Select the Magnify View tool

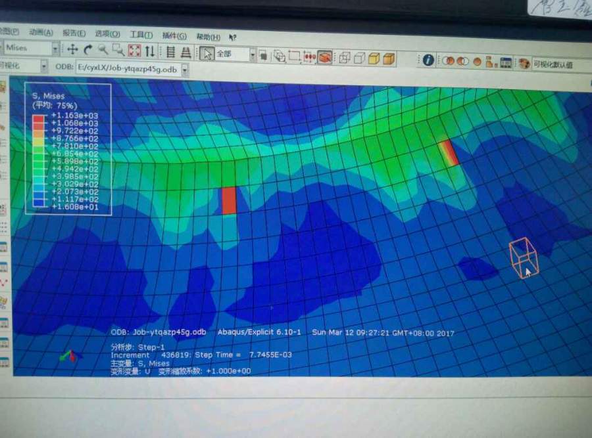point(103,49)
